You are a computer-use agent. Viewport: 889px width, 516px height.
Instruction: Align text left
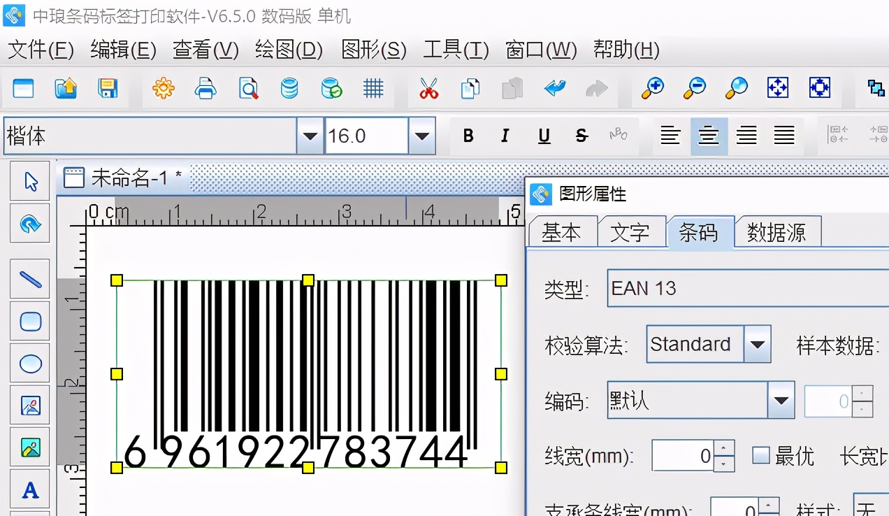[x=671, y=136]
